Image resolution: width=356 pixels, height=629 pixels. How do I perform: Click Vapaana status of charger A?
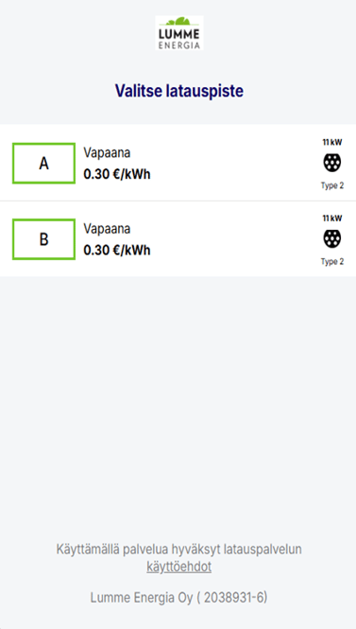(107, 153)
